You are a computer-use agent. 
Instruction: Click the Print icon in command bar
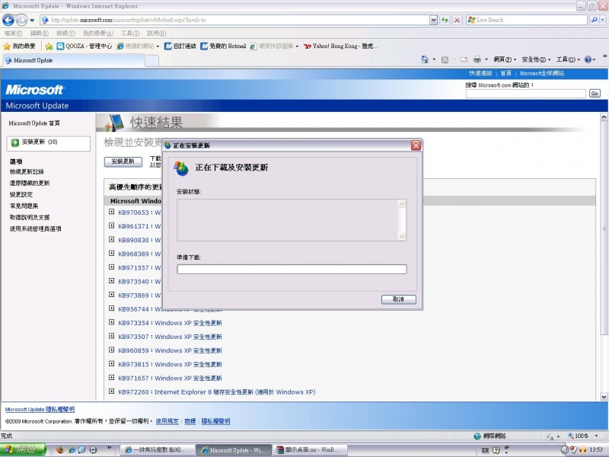click(x=477, y=59)
